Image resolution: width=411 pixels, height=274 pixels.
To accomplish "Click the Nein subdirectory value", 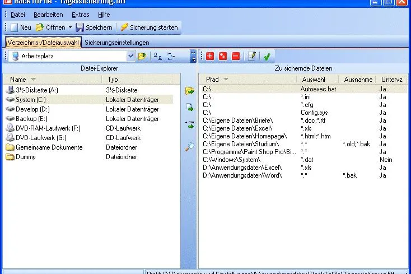I will click(x=386, y=160).
